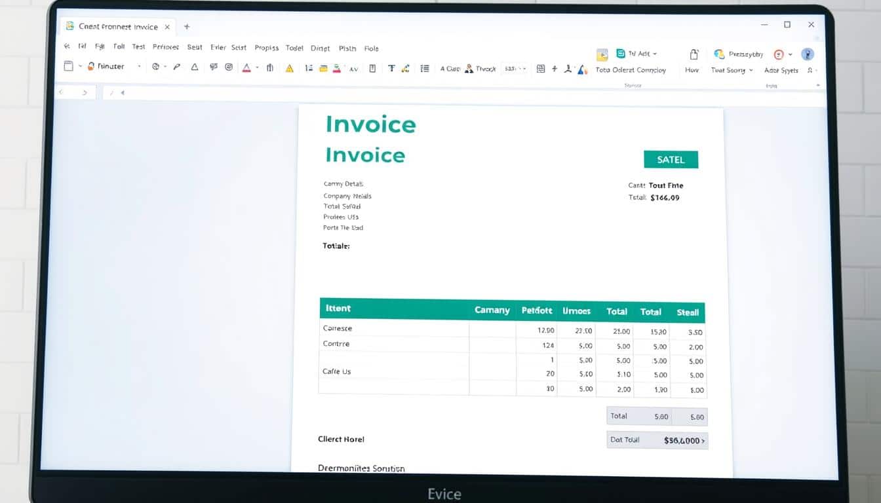Click the arrow after $86,4000 in Dot Total
The image size is (881, 503).
click(703, 441)
